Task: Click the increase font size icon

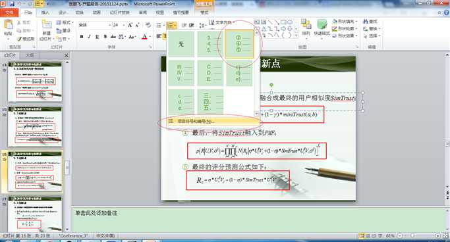Action: 130,25
